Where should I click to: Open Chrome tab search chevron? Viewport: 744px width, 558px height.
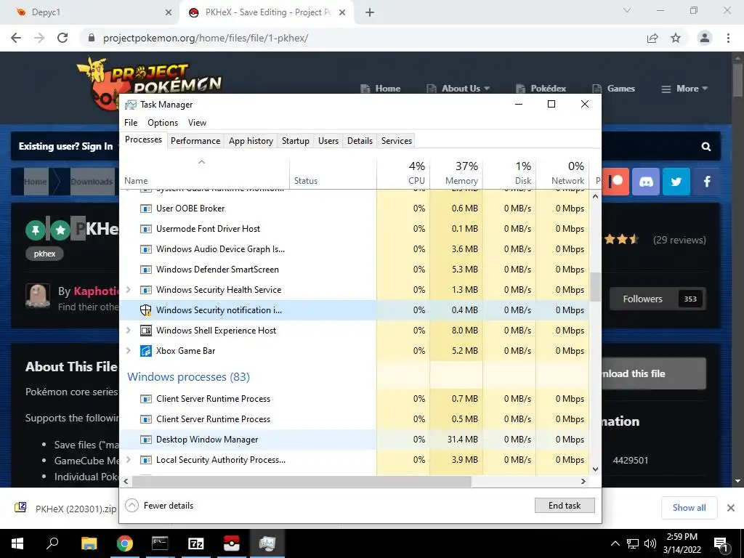point(627,10)
